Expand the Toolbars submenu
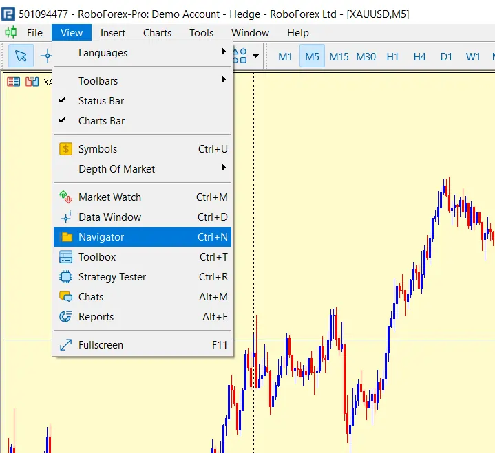This screenshot has width=495, height=453. [x=143, y=80]
